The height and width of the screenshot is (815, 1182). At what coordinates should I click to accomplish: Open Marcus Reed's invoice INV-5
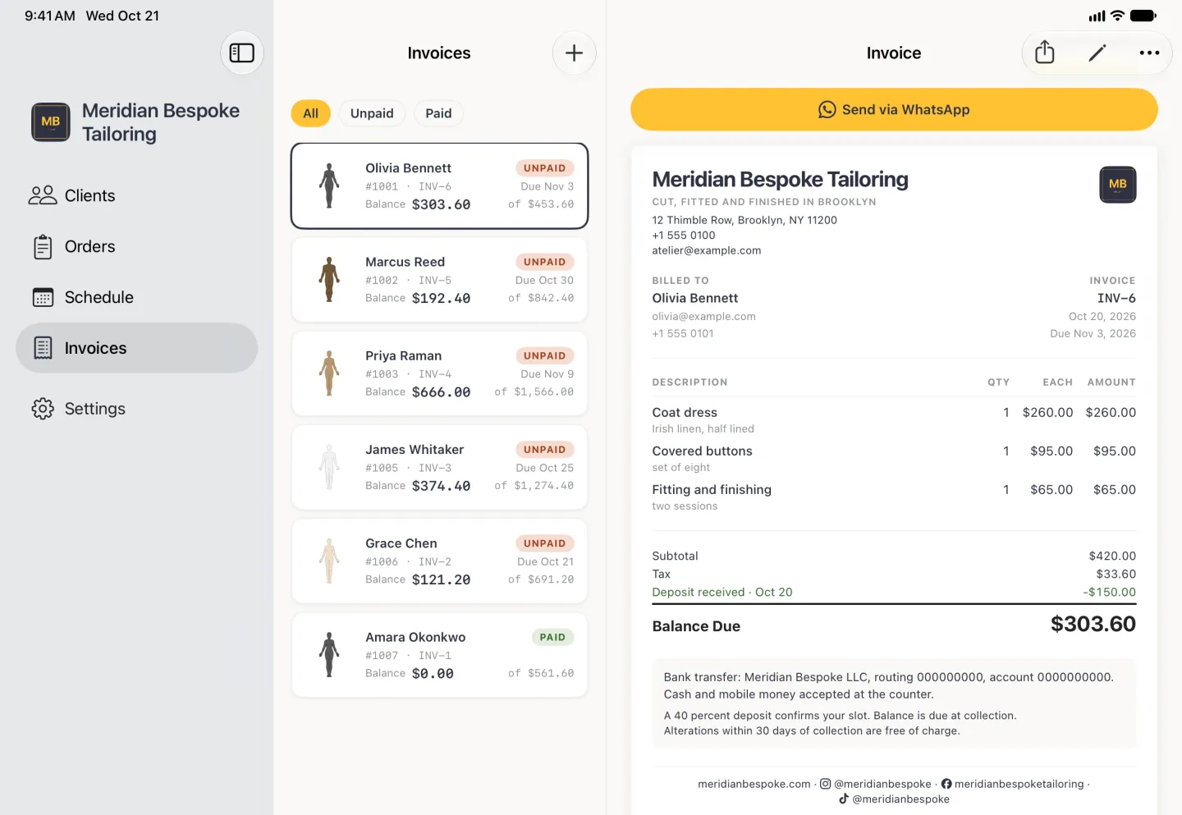click(440, 280)
